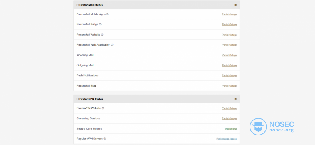The height and width of the screenshot is (145, 315).
Task: Open Partial Outage link for Outgoing Mail
Action: 229,66
